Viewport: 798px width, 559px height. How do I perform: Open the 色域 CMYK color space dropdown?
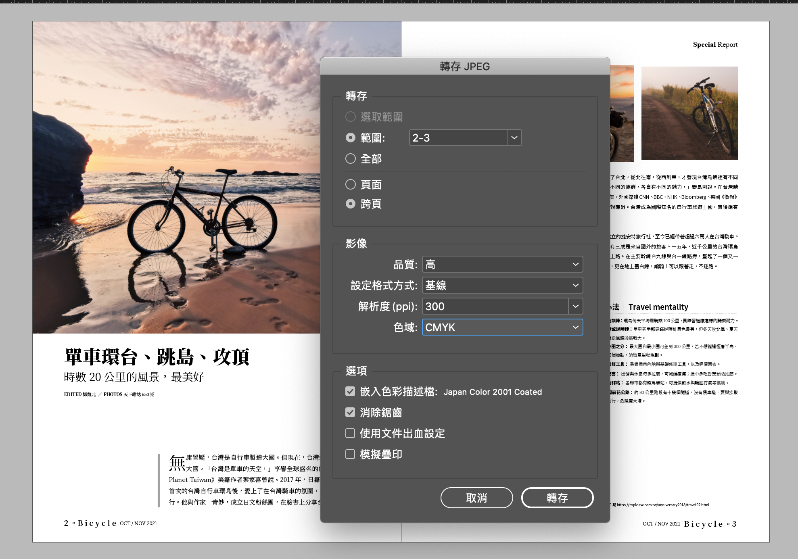502,327
